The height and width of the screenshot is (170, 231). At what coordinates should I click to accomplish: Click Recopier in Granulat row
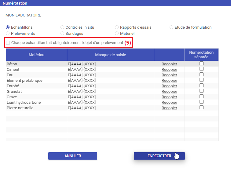pyautogui.click(x=169, y=91)
